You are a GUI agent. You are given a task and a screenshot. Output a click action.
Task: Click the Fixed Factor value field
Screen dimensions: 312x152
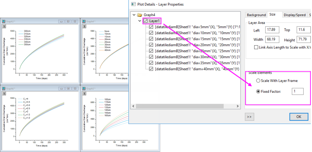coord(298,91)
